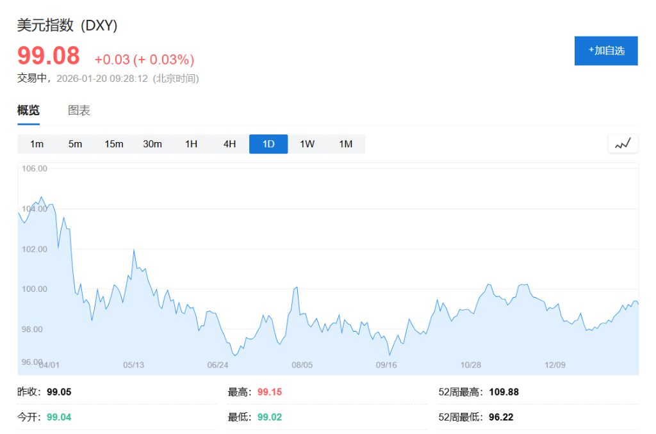Click the 昨收 99.05 value
The width and height of the screenshot is (656, 434).
(59, 392)
